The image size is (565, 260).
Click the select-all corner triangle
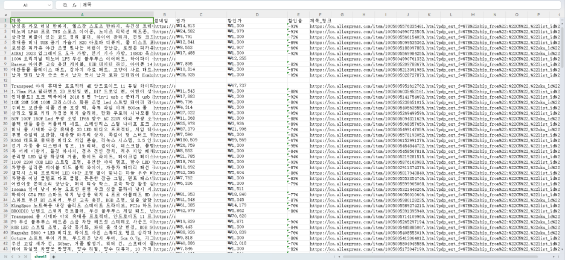(5, 14)
